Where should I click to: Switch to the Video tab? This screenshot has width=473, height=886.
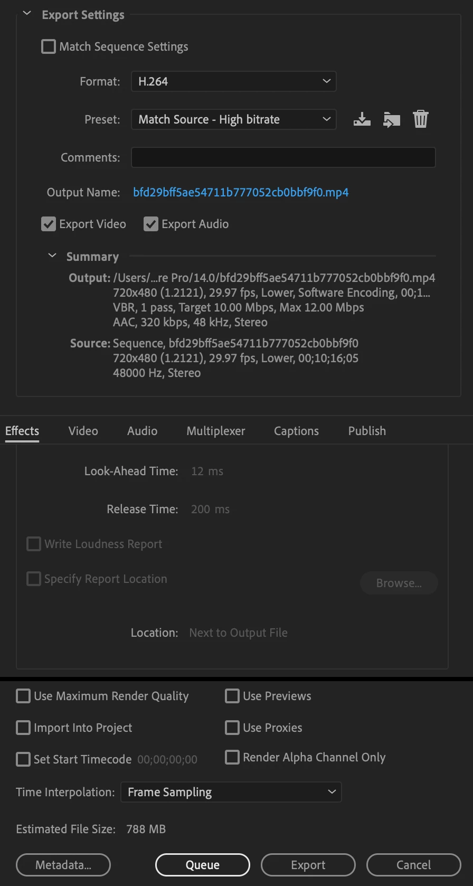point(83,431)
